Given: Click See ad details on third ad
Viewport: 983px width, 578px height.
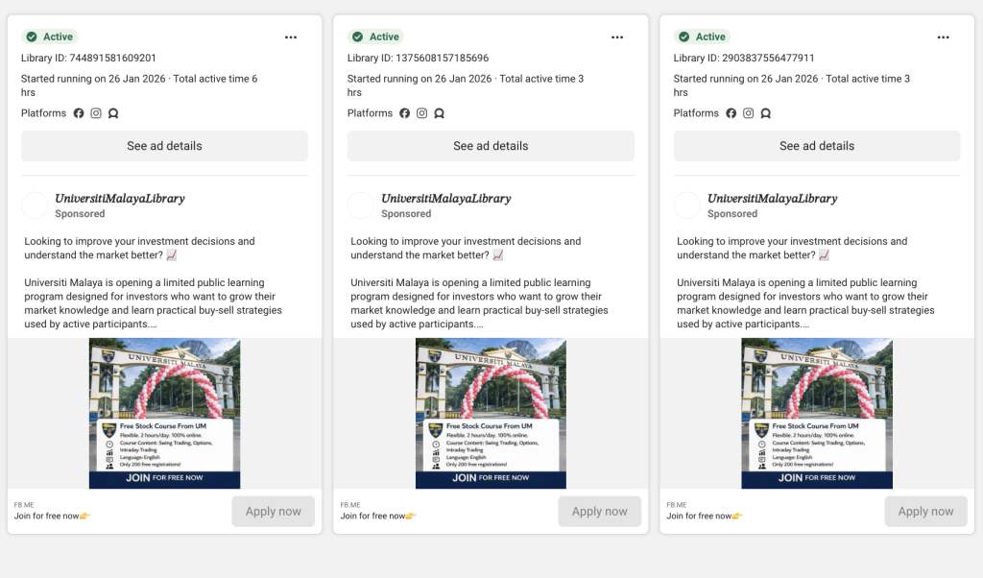Looking at the screenshot, I should (x=817, y=146).
